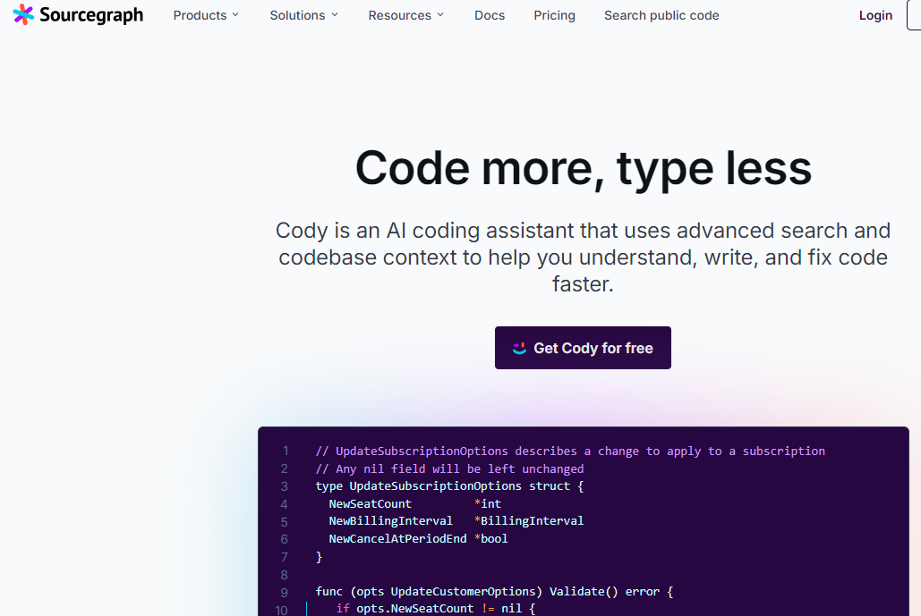The width and height of the screenshot is (921, 616).
Task: Click the partially visible button beside Login
Action: 914,15
